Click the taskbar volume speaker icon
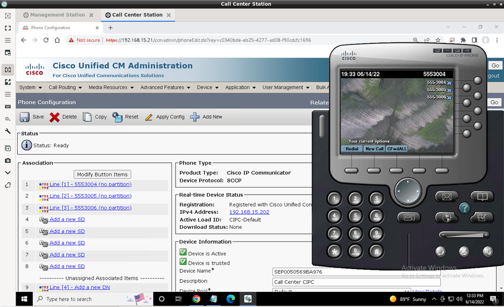Viewport: 504px width, 307px height. [459, 299]
